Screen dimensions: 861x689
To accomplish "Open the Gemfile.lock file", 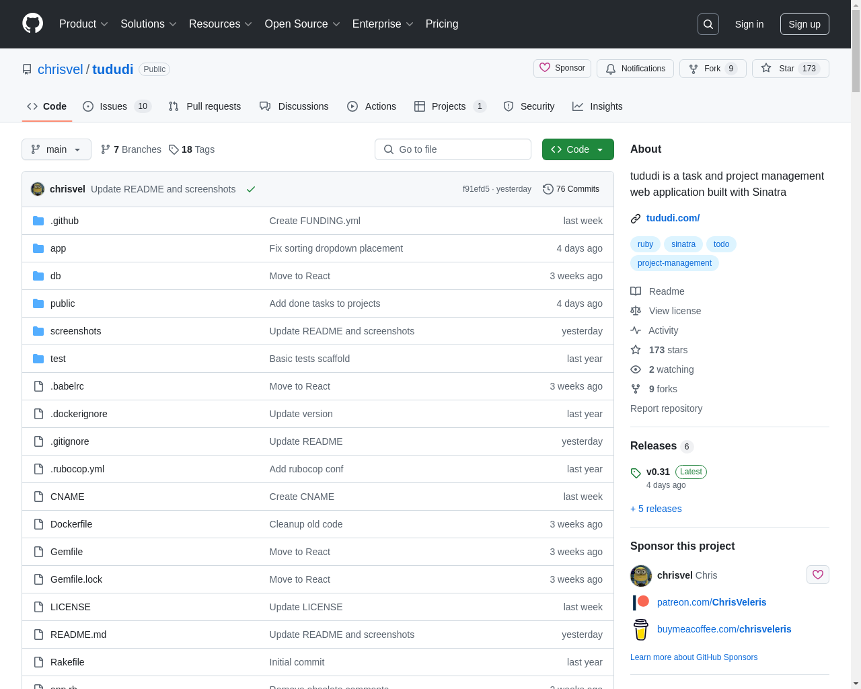I will coord(76,579).
